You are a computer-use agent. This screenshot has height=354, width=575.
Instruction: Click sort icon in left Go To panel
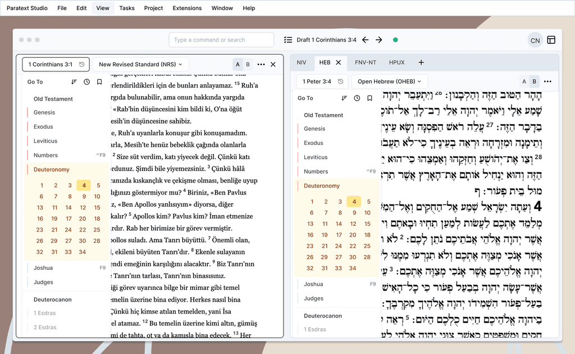(x=74, y=82)
